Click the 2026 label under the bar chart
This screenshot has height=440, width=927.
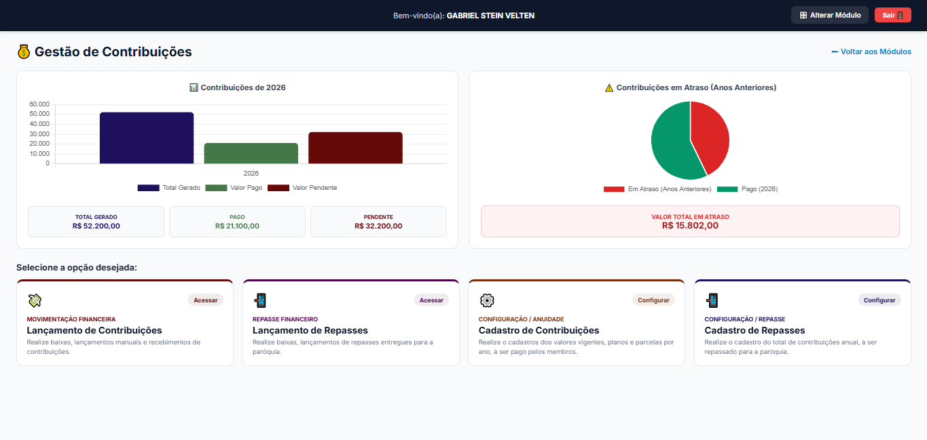(x=251, y=173)
